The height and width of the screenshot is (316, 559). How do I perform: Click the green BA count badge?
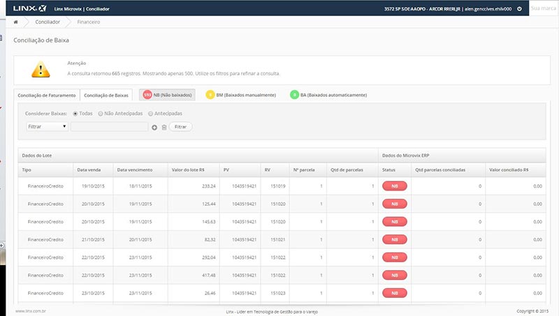tap(294, 95)
